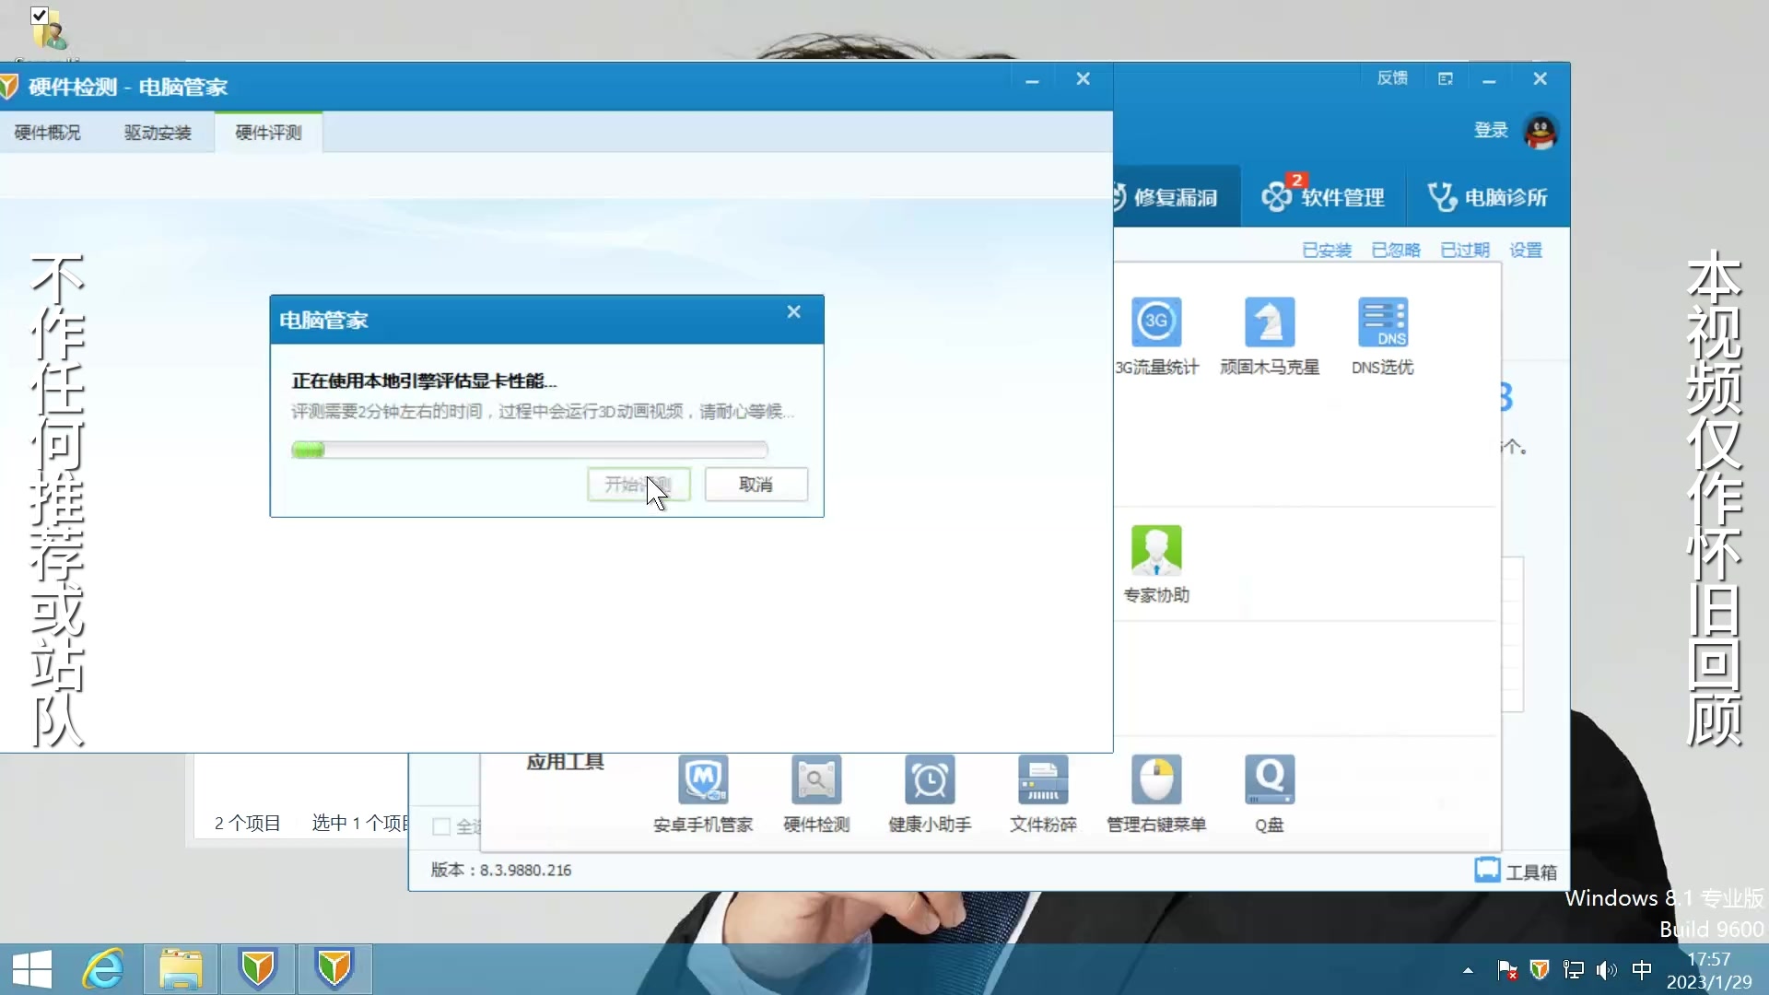The height and width of the screenshot is (995, 1769).
Task: Open the 顽固木马克星 tool icon
Action: point(1270,322)
